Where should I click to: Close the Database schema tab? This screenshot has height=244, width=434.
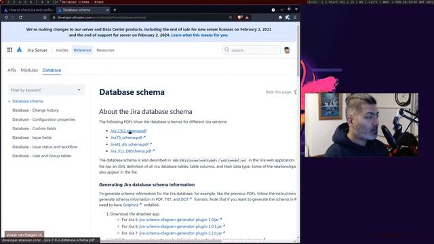pos(108,10)
